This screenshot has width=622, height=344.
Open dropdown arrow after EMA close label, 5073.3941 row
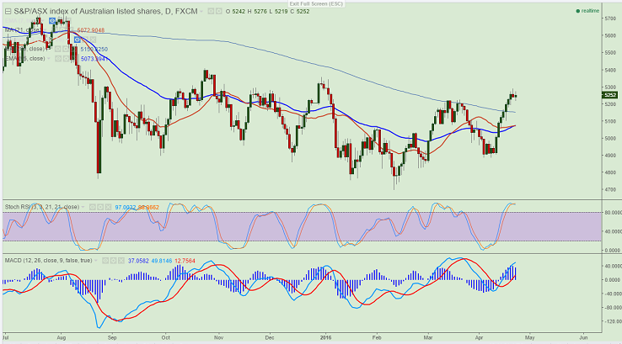point(48,59)
